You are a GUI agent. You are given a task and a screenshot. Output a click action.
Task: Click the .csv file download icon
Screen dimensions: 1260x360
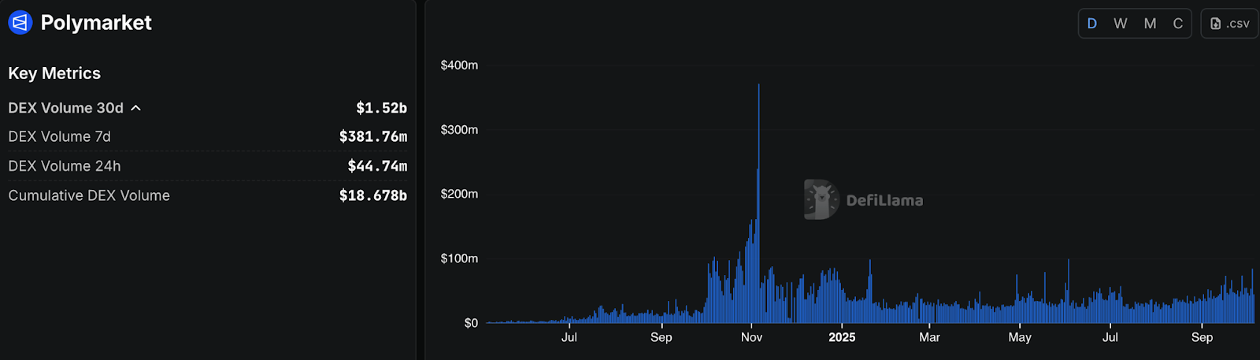1216,24
